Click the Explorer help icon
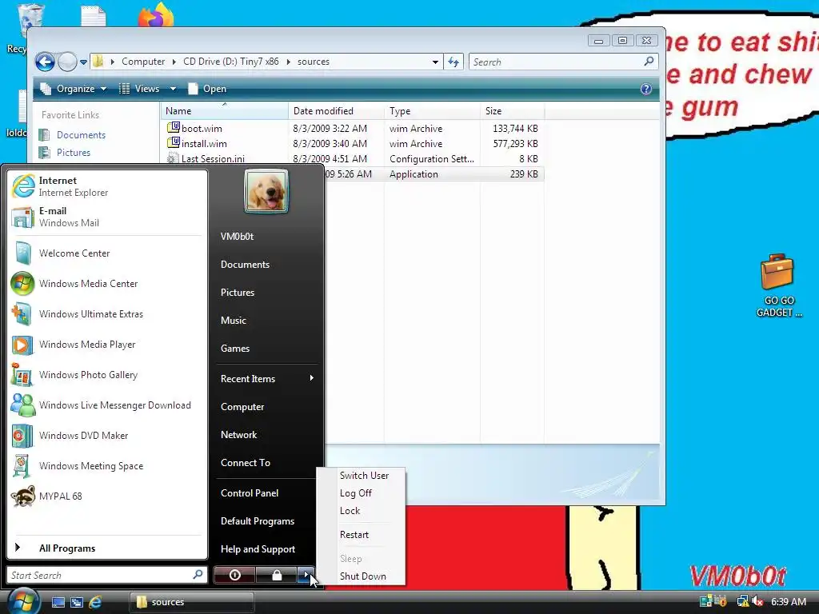The width and height of the screenshot is (819, 614). tap(646, 89)
